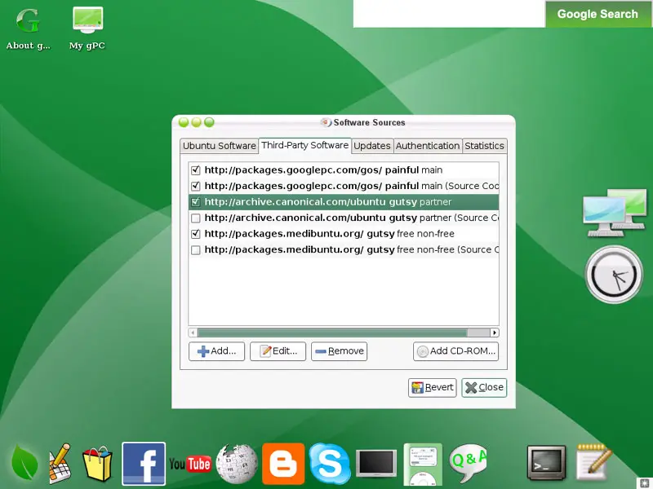
Task: Uncheck the medibuntu gutsy free non-free source
Action: pos(195,234)
